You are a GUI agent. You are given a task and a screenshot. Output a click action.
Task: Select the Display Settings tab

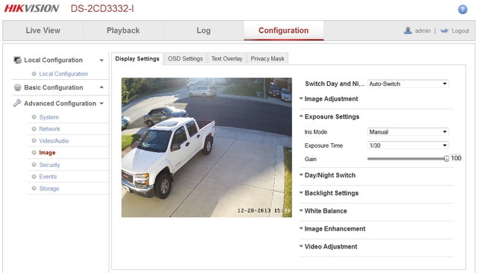(137, 58)
